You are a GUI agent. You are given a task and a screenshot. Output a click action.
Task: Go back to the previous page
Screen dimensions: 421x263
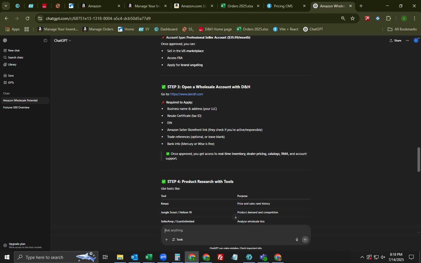tap(6, 18)
